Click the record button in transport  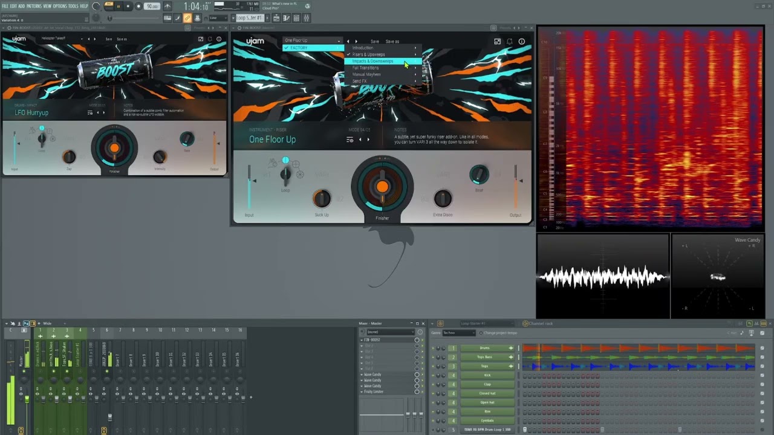tap(138, 6)
